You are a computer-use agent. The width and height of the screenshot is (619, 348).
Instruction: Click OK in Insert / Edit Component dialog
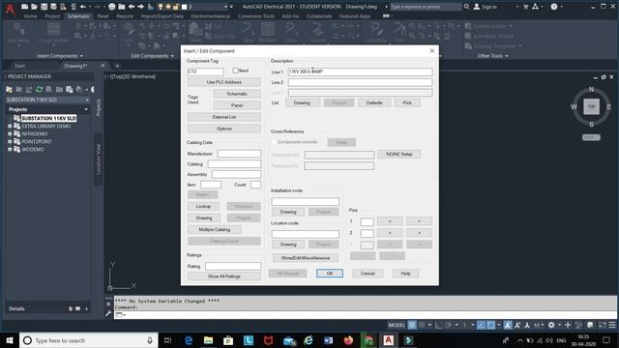click(330, 274)
